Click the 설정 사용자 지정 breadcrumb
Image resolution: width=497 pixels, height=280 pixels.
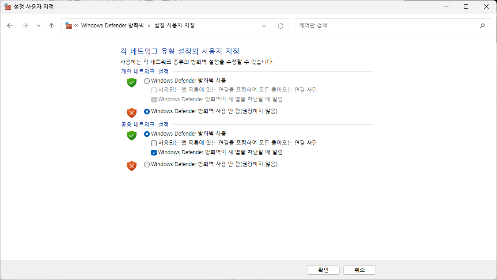click(x=175, y=25)
